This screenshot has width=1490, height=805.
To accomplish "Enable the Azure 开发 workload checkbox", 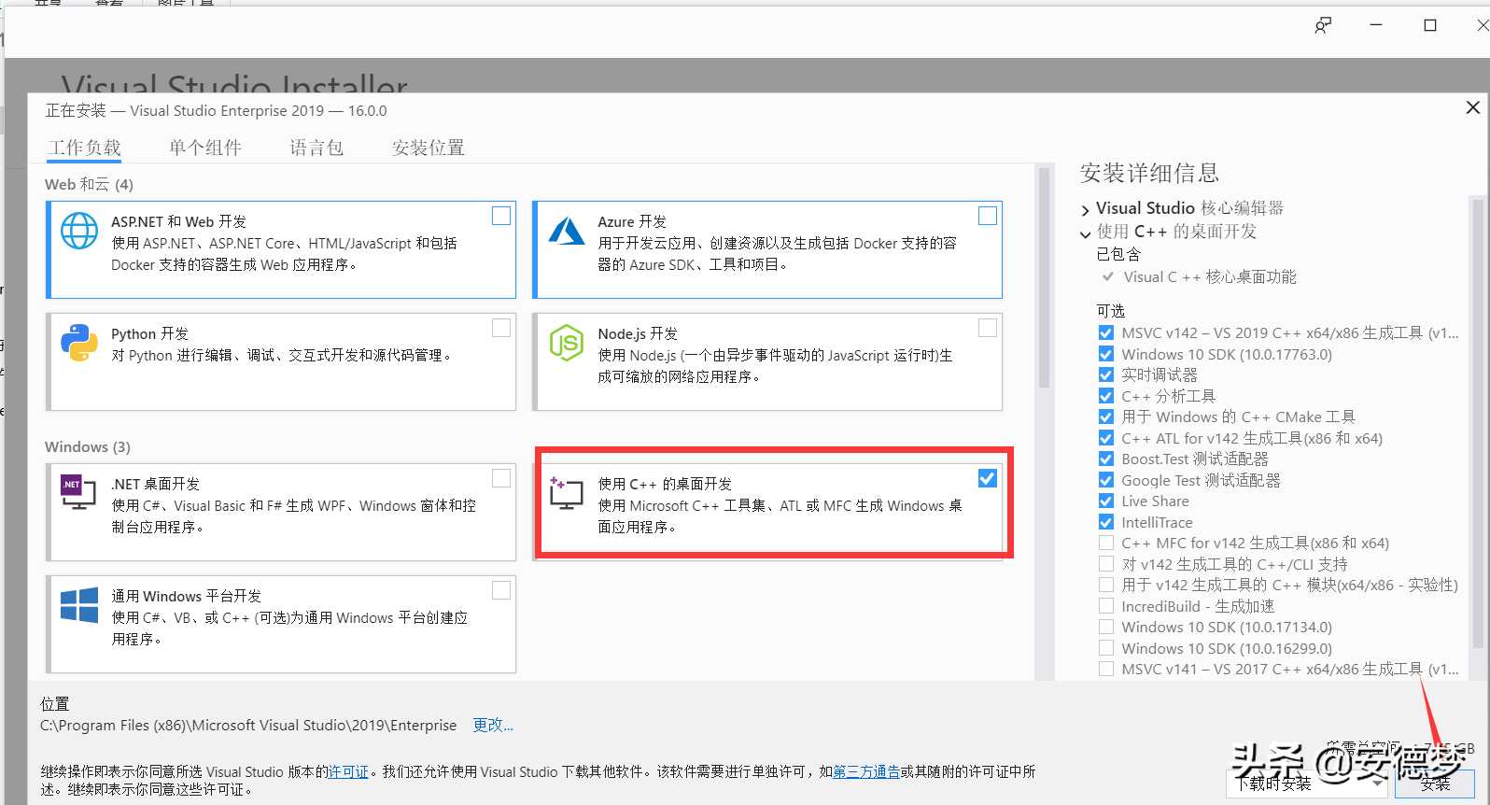I will 988,216.
